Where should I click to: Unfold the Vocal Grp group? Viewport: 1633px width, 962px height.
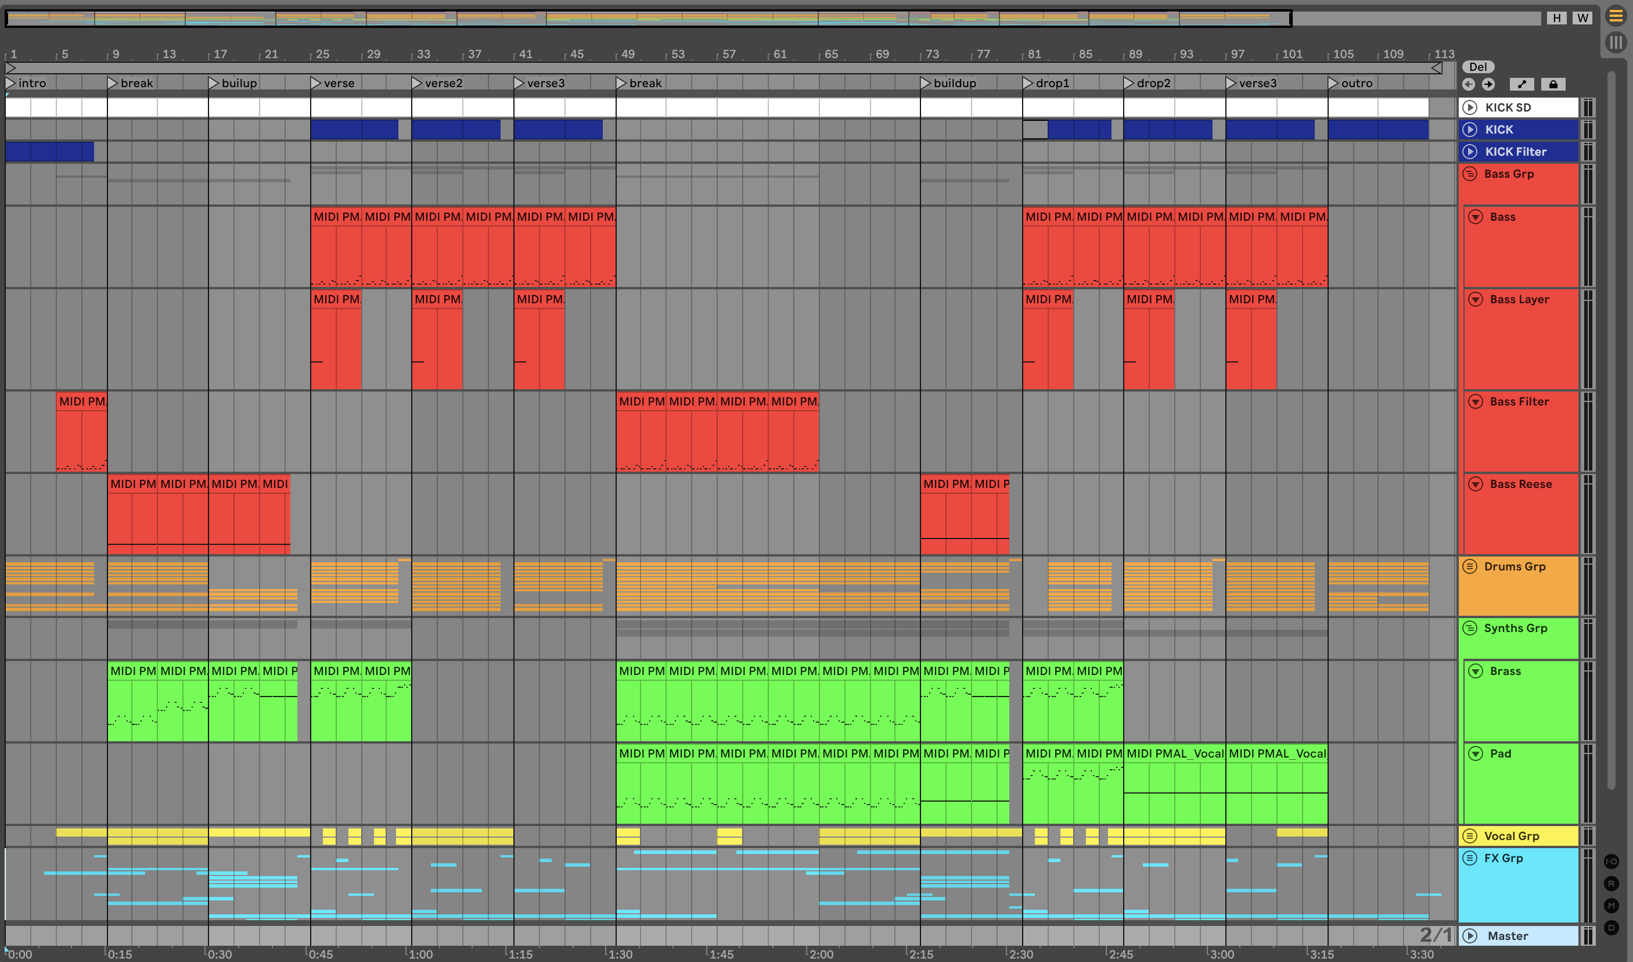[x=1470, y=835]
